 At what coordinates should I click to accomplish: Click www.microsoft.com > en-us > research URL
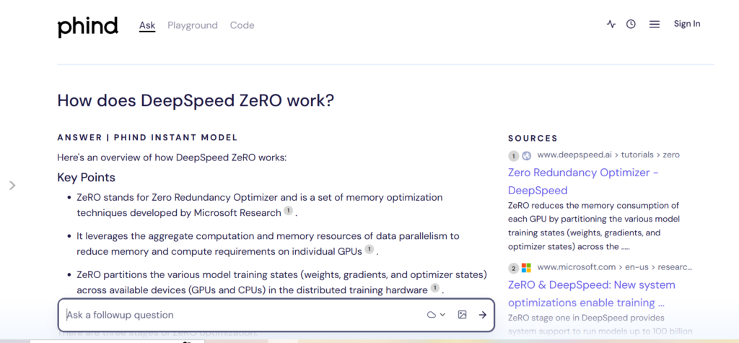pos(615,267)
